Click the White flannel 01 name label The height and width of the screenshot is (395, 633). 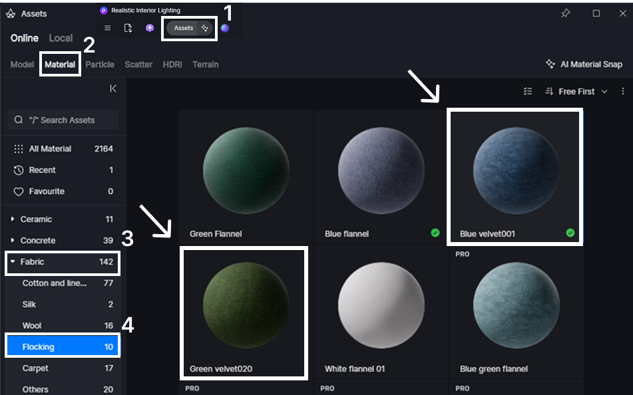coord(355,369)
